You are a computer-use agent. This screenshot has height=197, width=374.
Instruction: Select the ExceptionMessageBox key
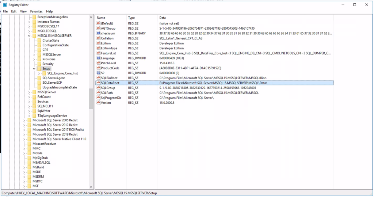[53, 17]
